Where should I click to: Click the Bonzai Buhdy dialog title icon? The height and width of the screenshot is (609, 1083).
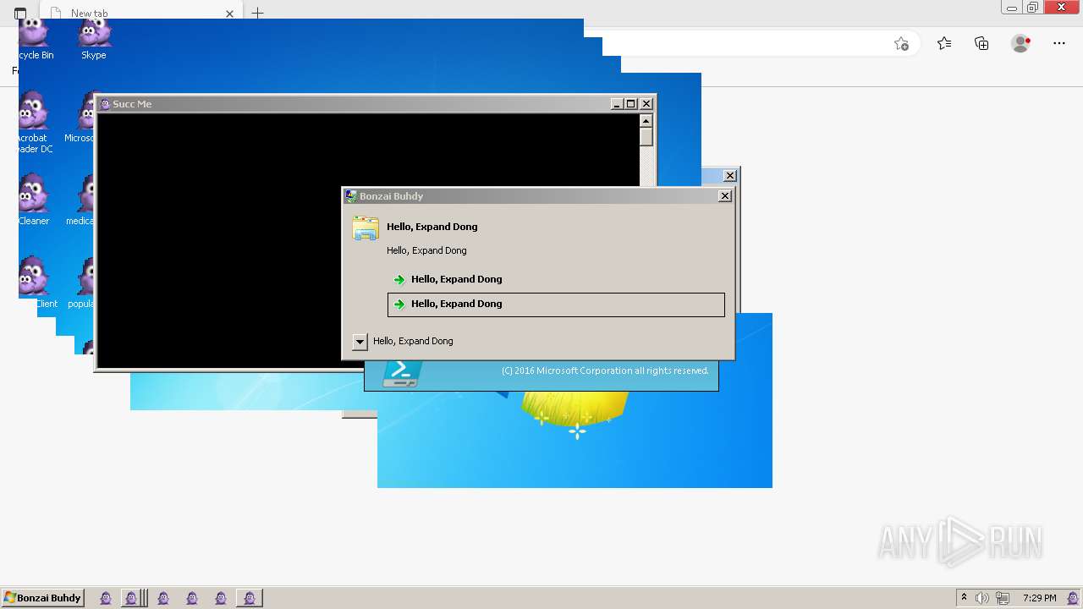(350, 196)
